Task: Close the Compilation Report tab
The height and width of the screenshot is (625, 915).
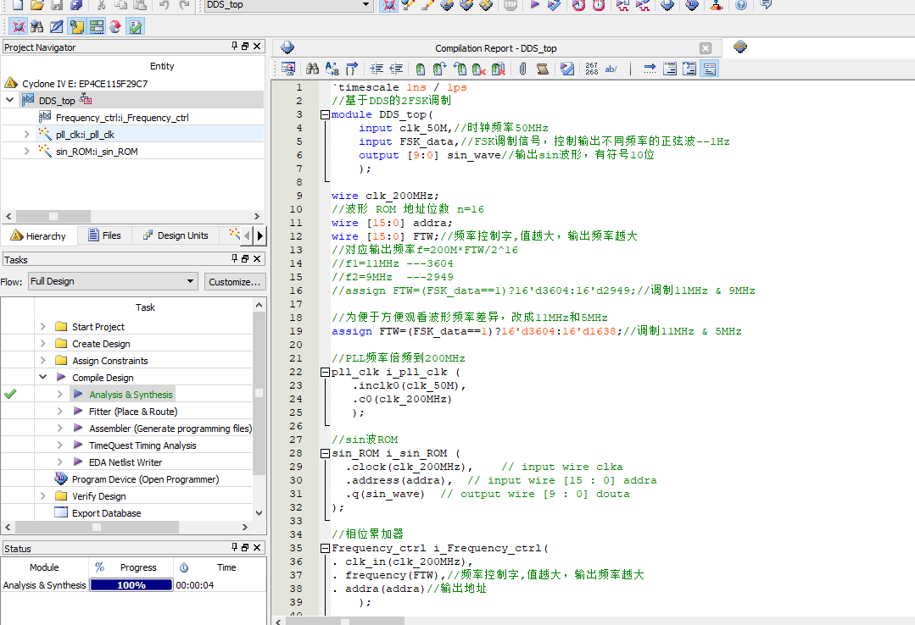Action: point(706,48)
